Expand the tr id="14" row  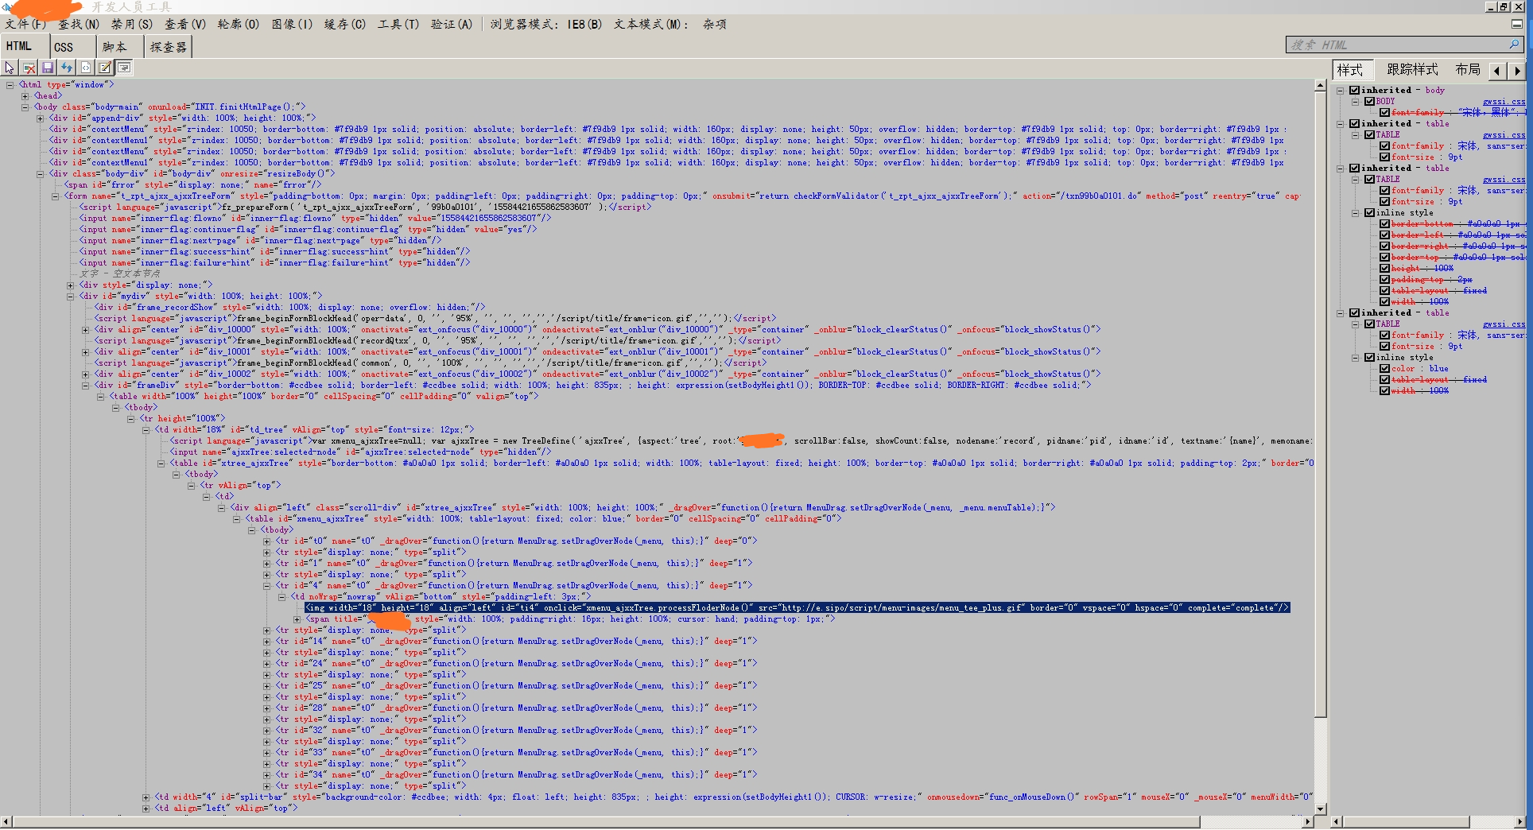click(267, 641)
